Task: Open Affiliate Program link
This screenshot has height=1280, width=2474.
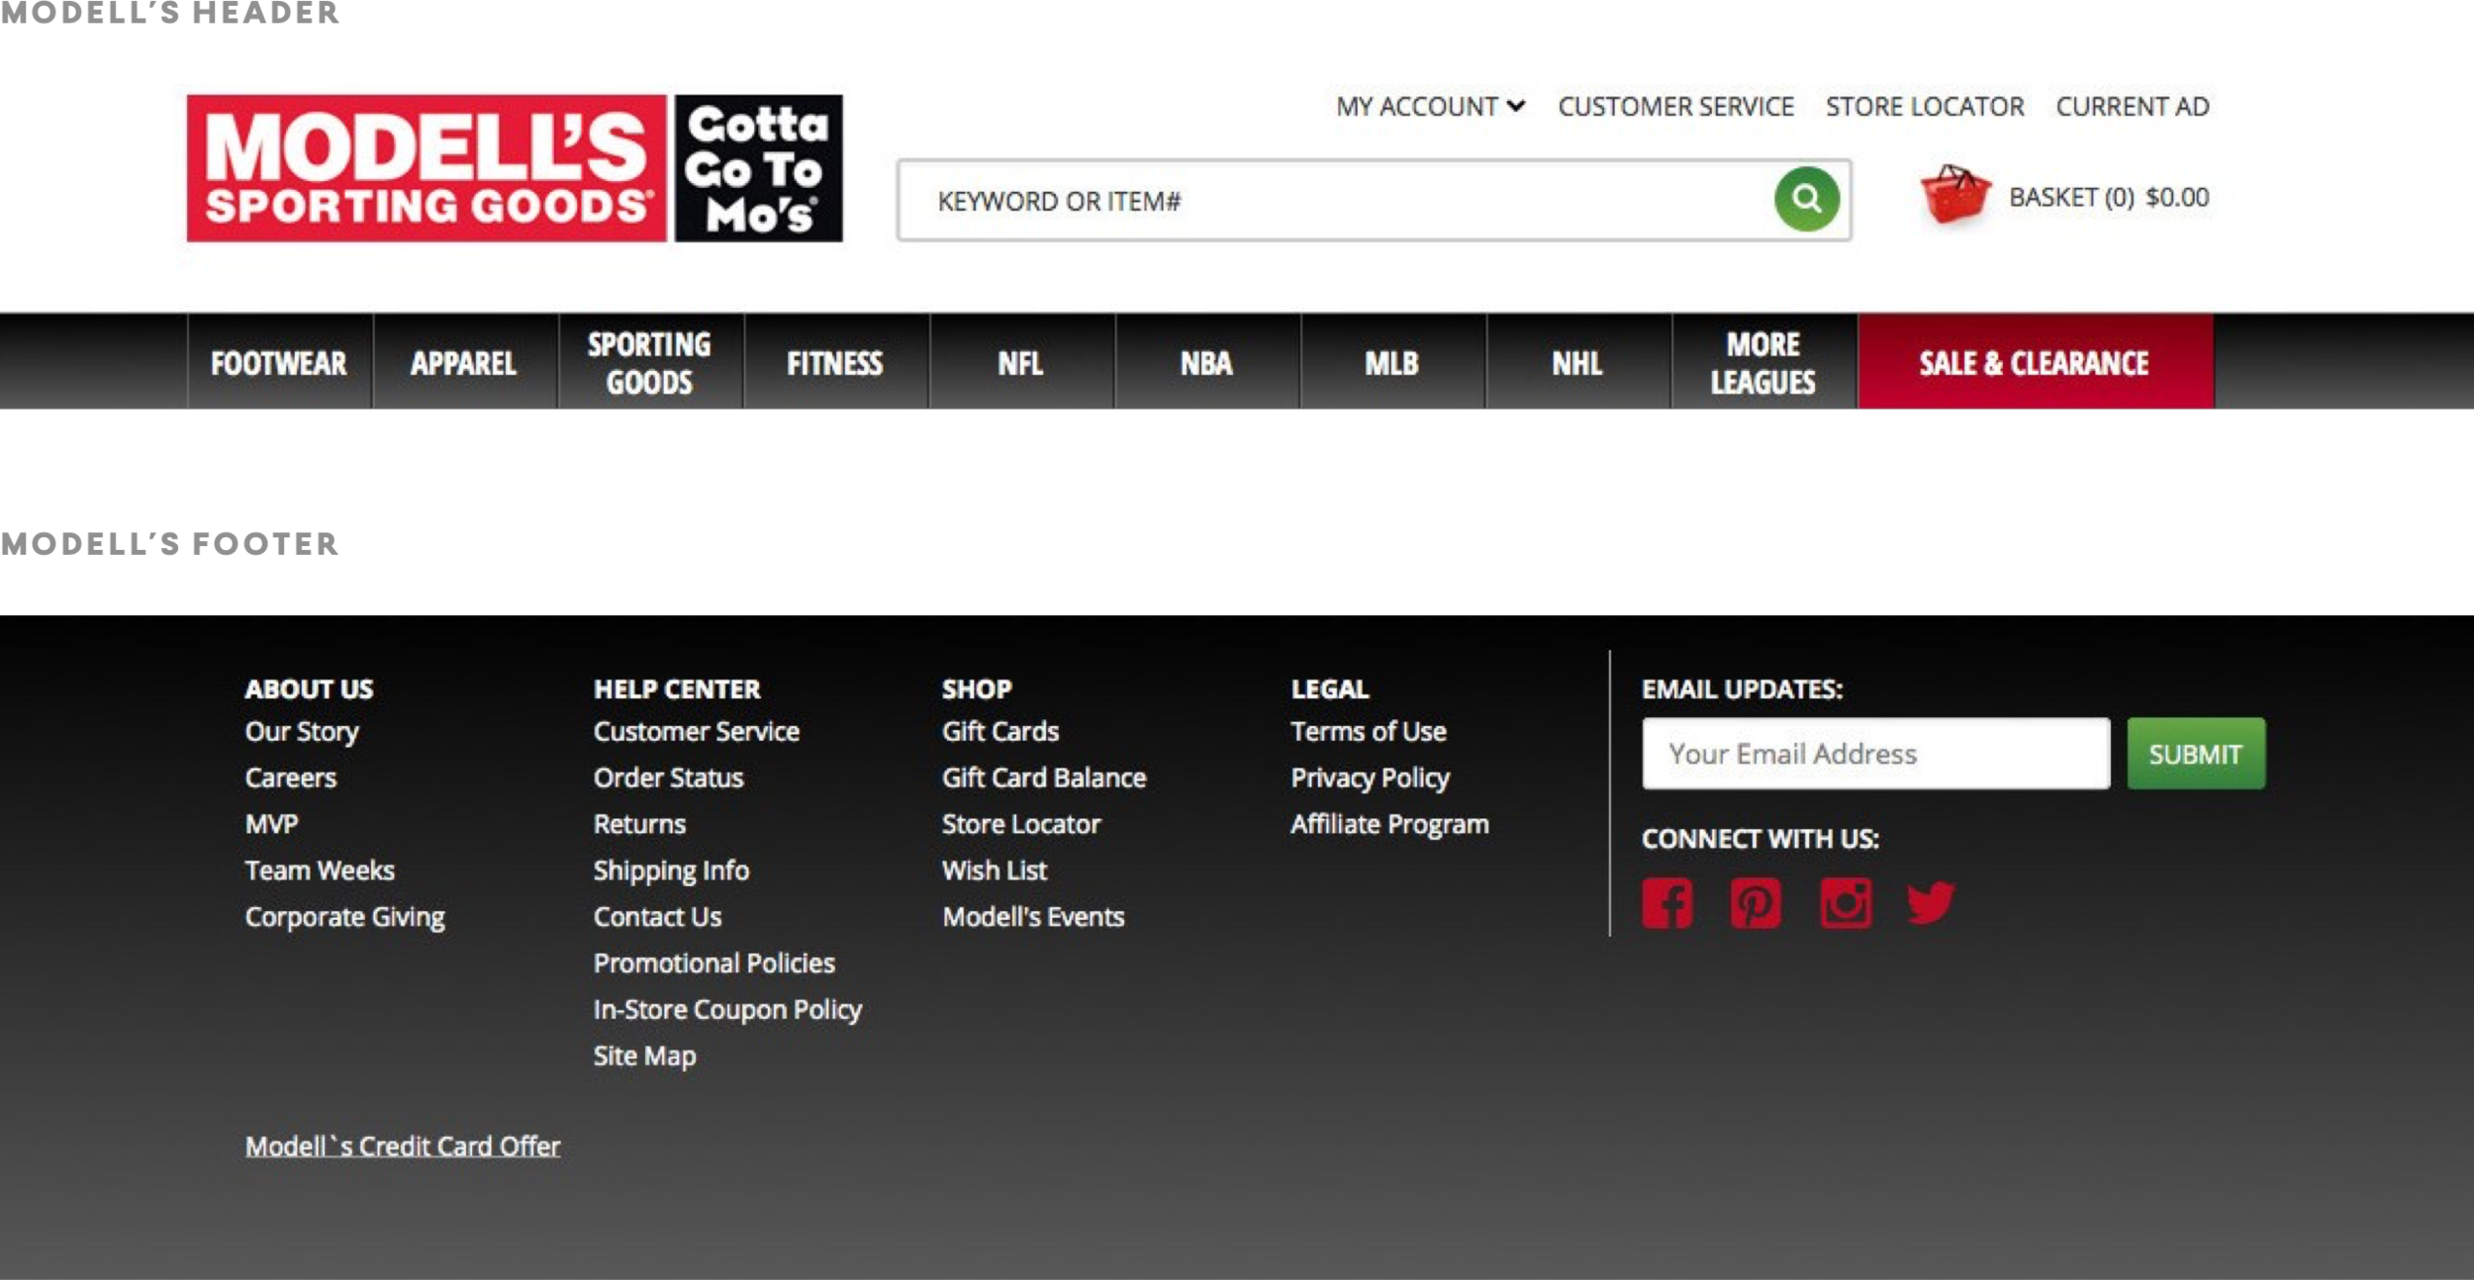Action: pos(1389,824)
